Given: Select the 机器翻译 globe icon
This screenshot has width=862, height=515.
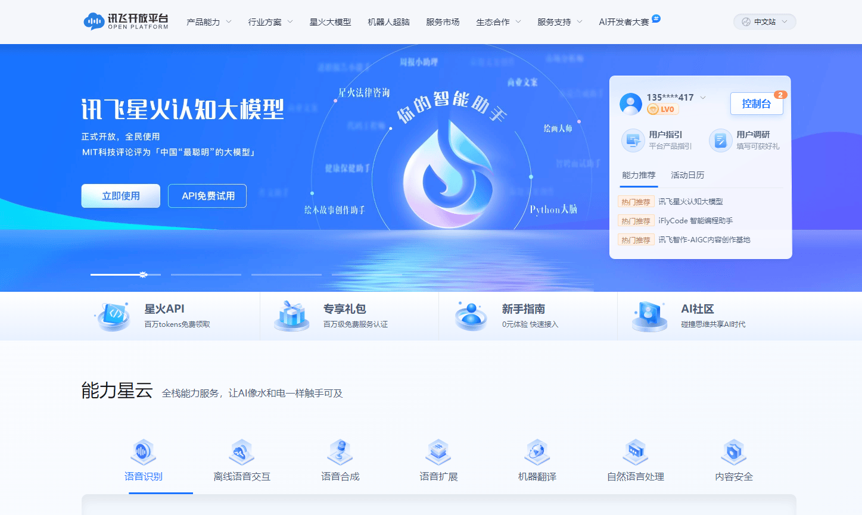Looking at the screenshot, I should click(537, 452).
